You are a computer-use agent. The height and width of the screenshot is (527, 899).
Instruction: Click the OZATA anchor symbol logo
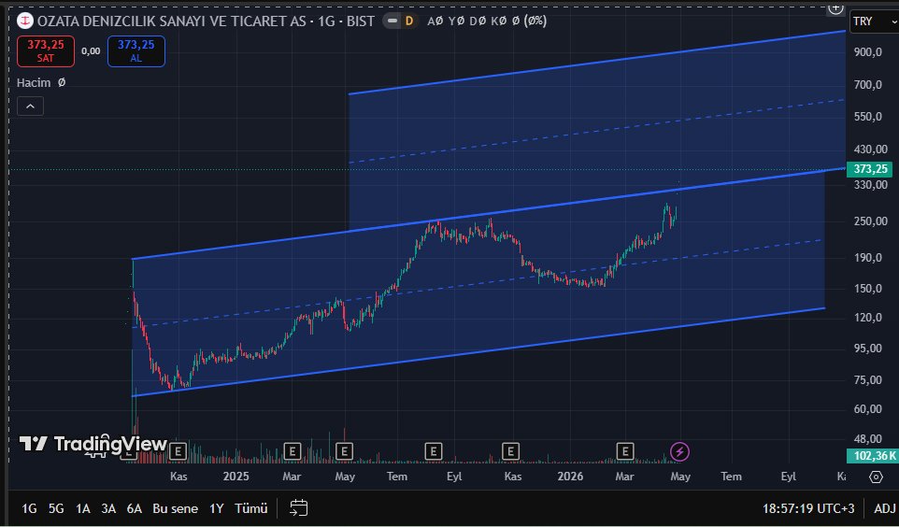click(x=24, y=21)
